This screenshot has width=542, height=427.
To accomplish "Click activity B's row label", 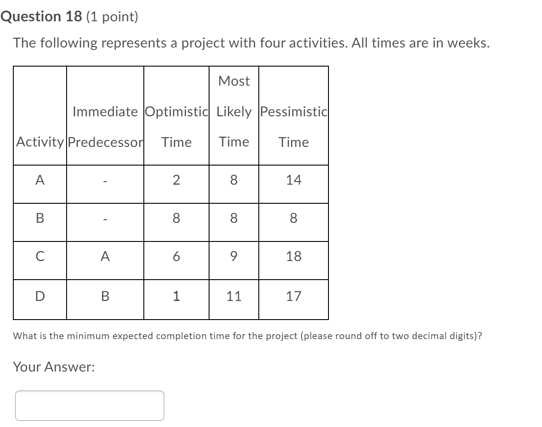I will pyautogui.click(x=40, y=217).
